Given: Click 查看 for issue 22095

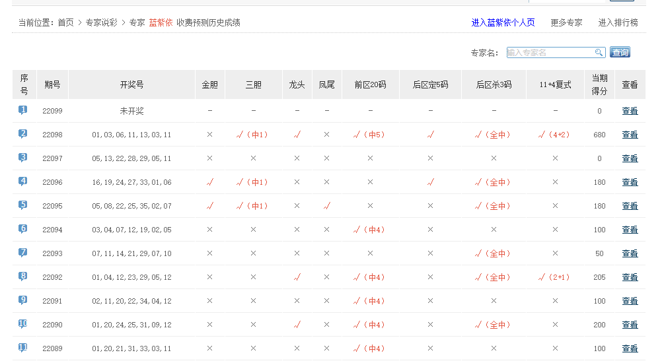Looking at the screenshot, I should tap(630, 206).
